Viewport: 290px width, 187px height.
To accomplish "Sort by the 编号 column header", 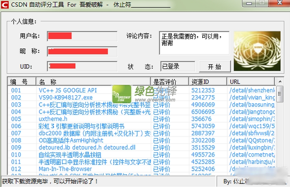I will point(21,81).
